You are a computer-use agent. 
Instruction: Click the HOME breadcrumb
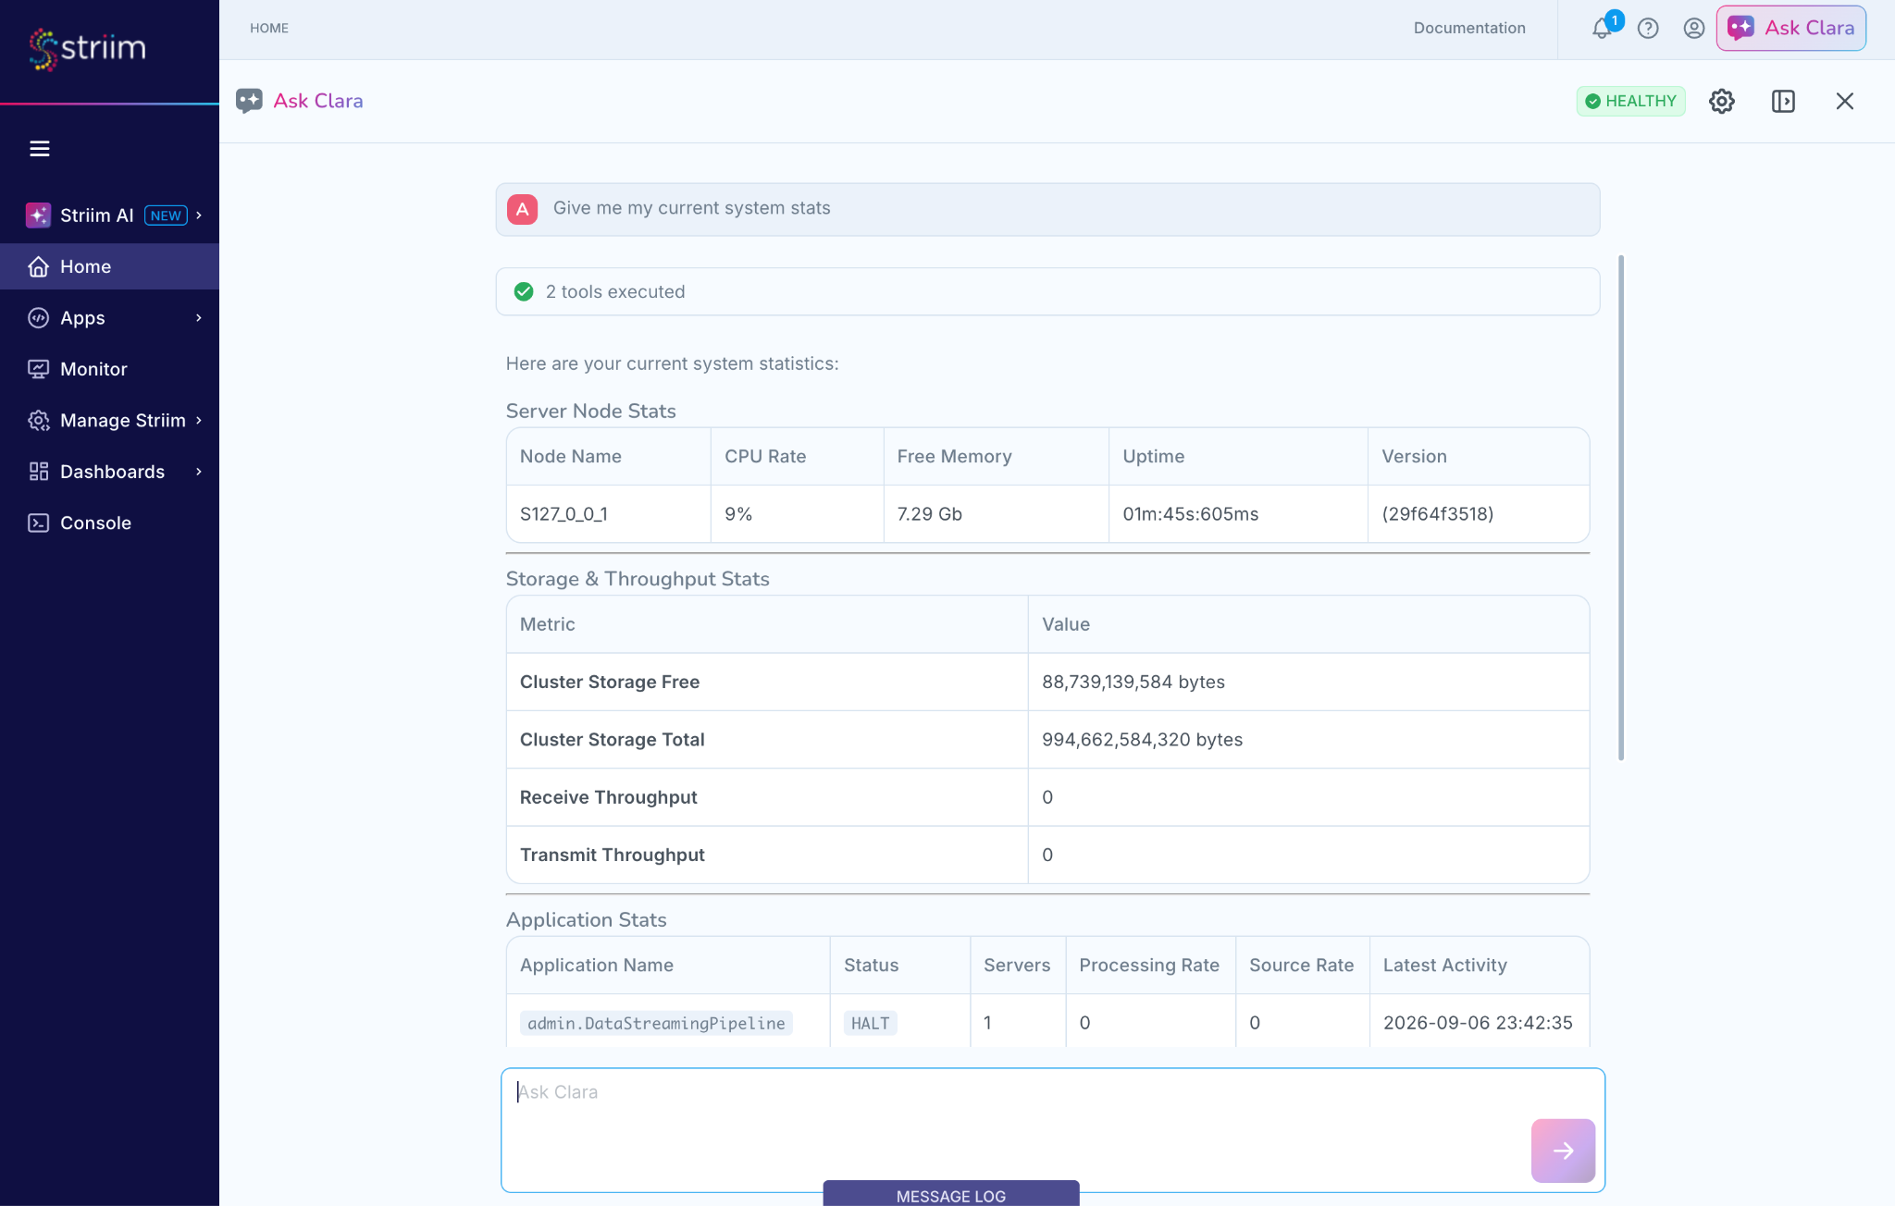269,29
